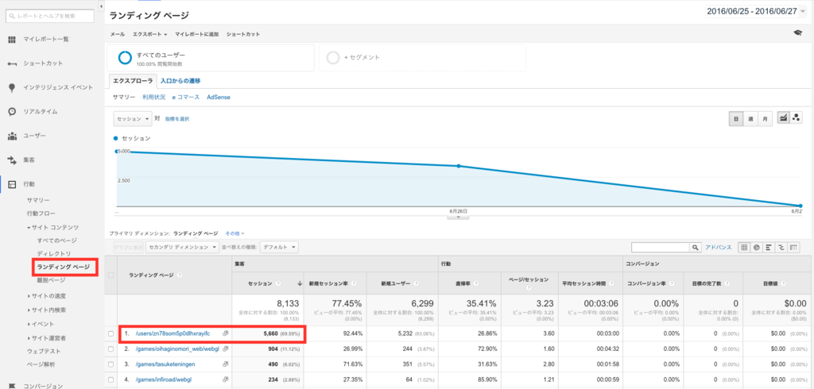Check the row 3 /games/tasuketeningen checkbox
Screen dimensions: 814x389
(x=110, y=364)
